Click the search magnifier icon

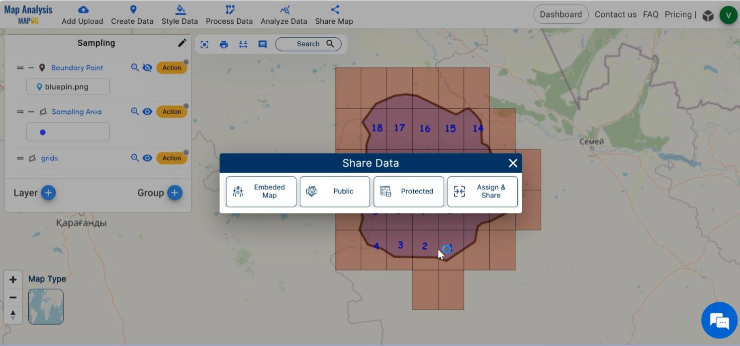[x=330, y=44]
